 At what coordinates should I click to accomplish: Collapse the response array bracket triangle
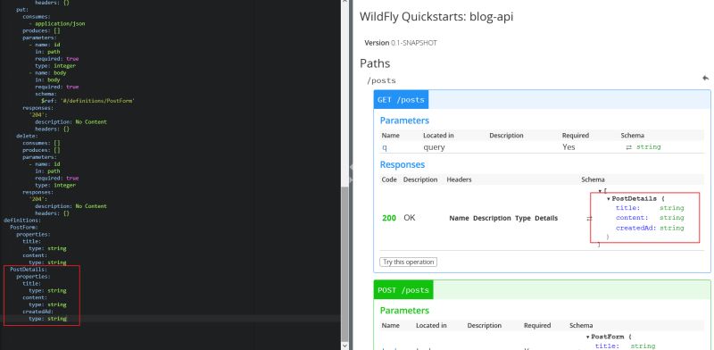[x=600, y=191]
